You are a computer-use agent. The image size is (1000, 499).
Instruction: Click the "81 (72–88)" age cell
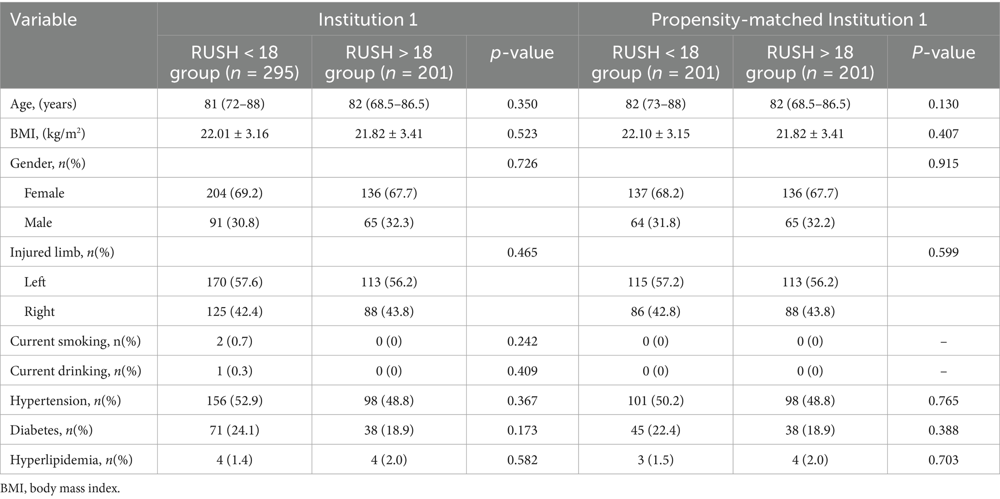235,104
